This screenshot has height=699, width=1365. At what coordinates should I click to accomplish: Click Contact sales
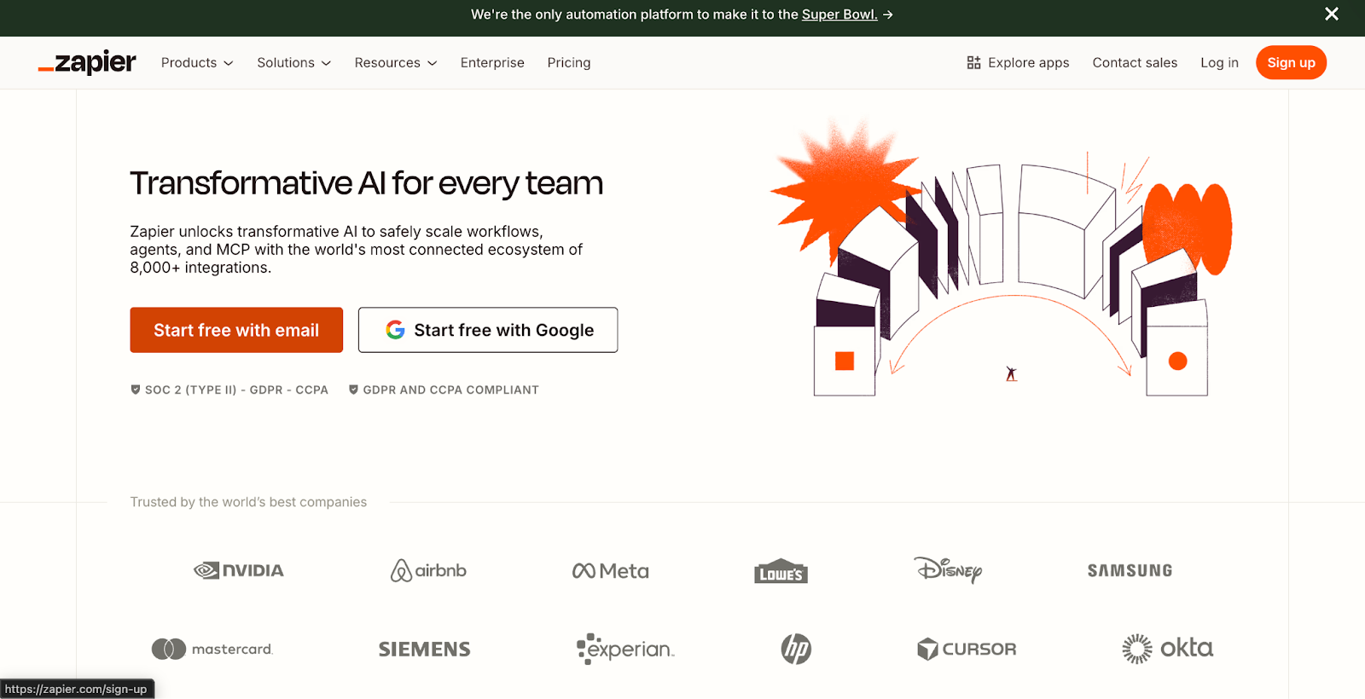1135,62
